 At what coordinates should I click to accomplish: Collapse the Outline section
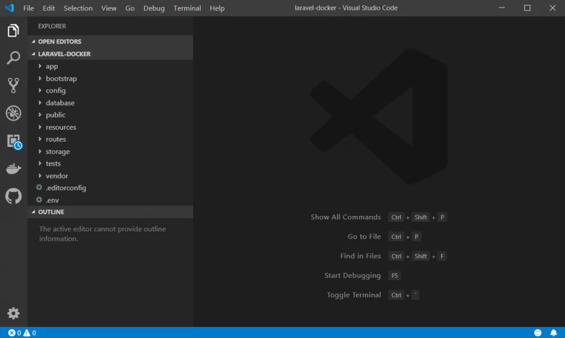pos(34,212)
